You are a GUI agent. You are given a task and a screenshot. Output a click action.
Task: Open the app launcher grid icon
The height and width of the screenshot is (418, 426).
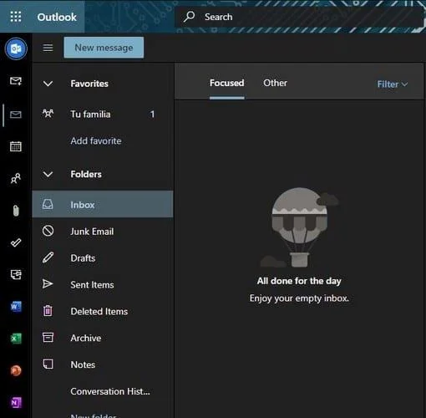(x=16, y=17)
